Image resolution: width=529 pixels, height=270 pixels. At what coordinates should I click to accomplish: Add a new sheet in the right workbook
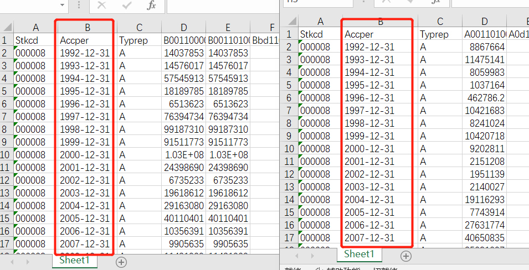(406, 256)
